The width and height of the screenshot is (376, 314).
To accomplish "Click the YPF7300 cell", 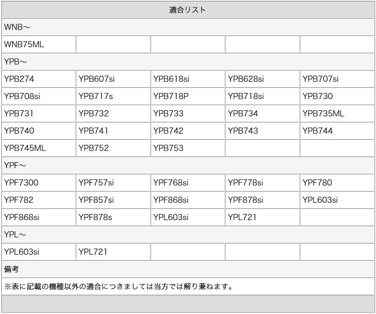I will [39, 183].
